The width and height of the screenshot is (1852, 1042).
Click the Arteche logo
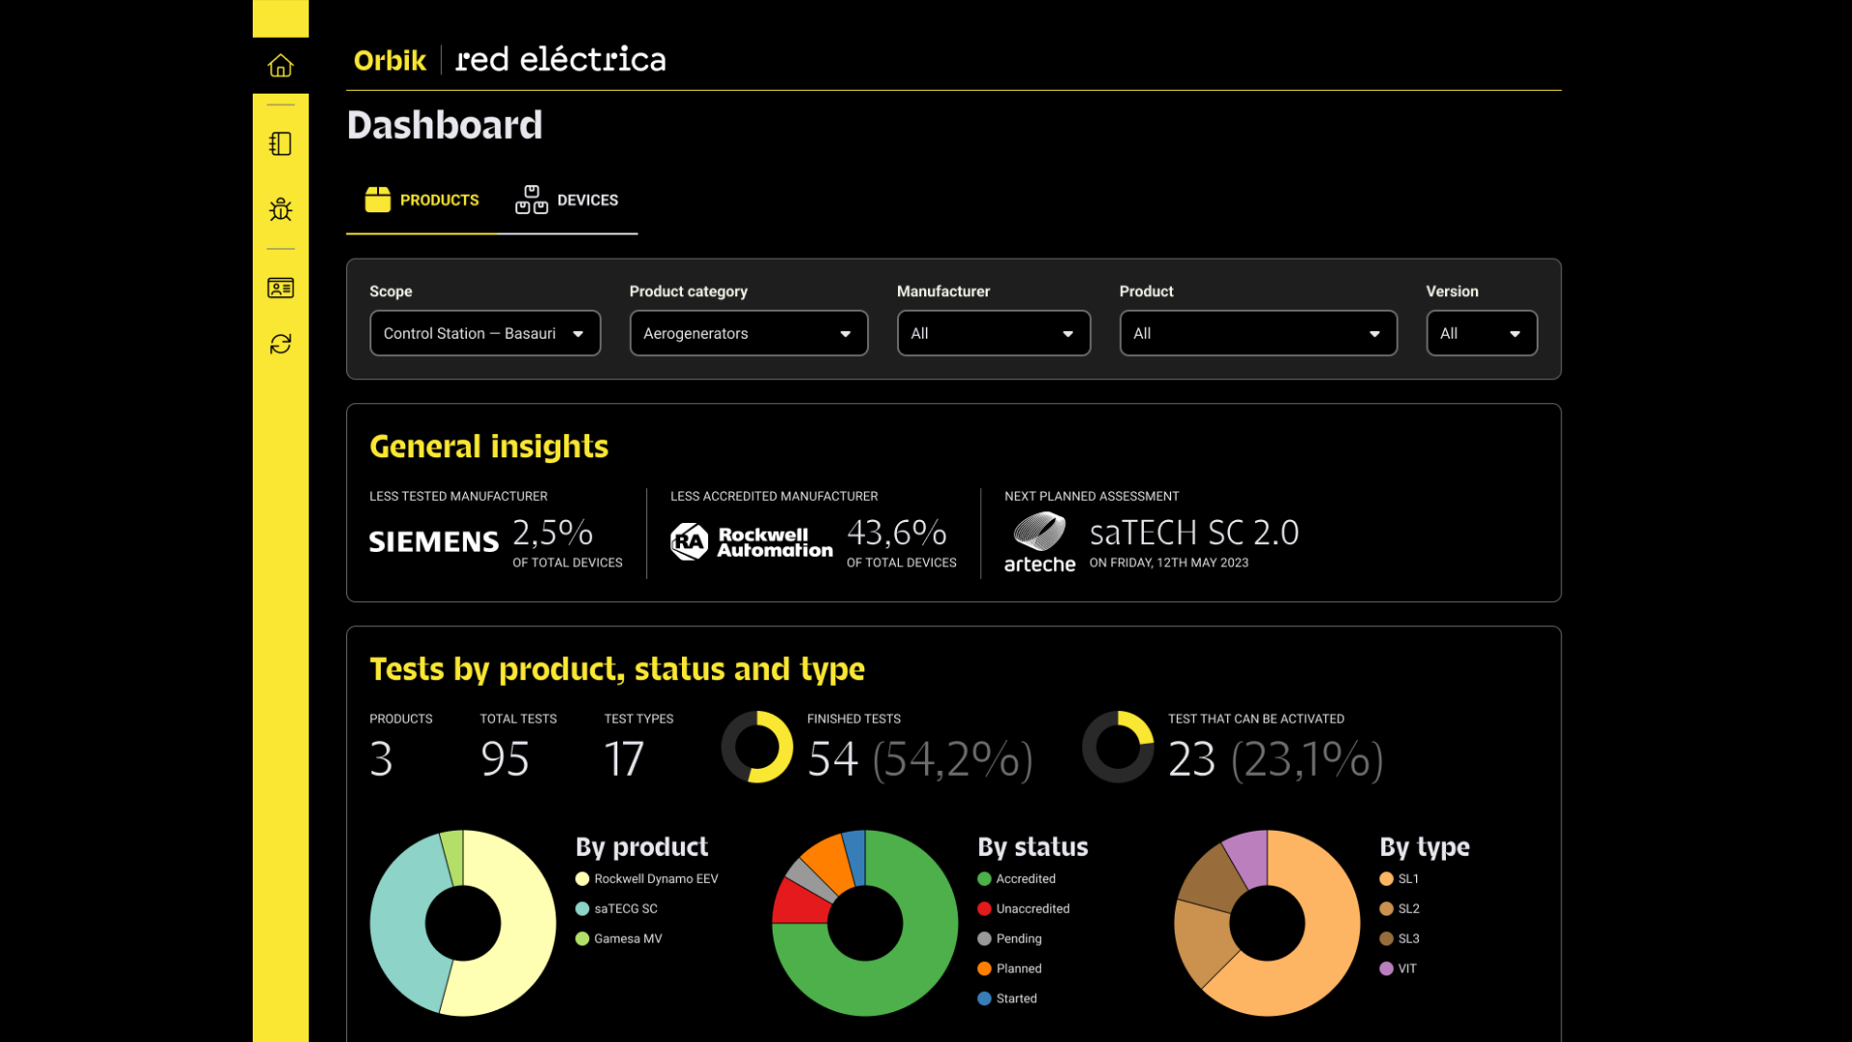1039,543
